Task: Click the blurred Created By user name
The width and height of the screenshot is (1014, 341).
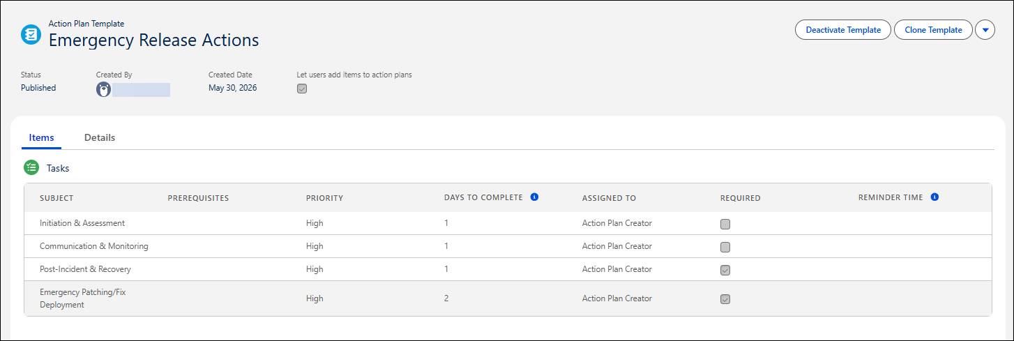Action: [x=142, y=89]
